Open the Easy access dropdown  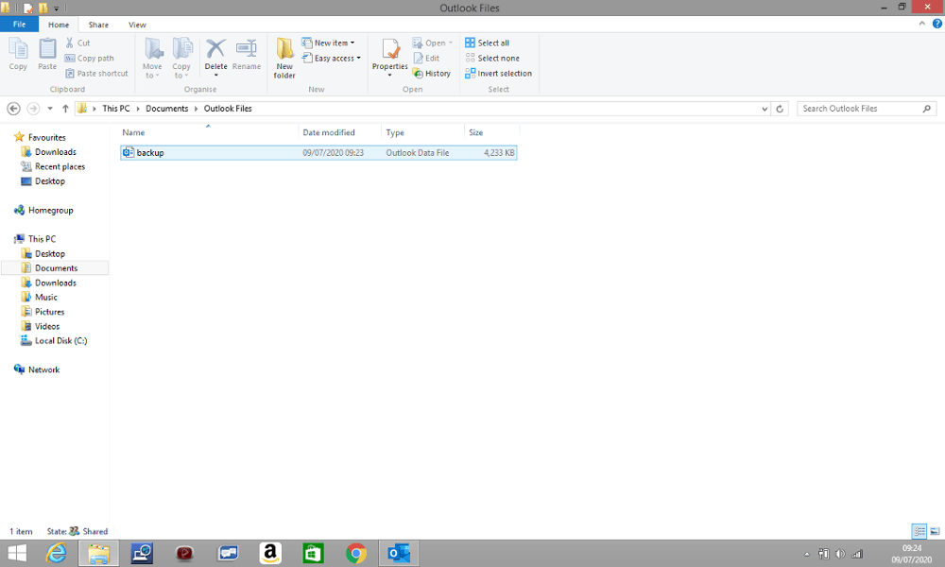click(332, 59)
